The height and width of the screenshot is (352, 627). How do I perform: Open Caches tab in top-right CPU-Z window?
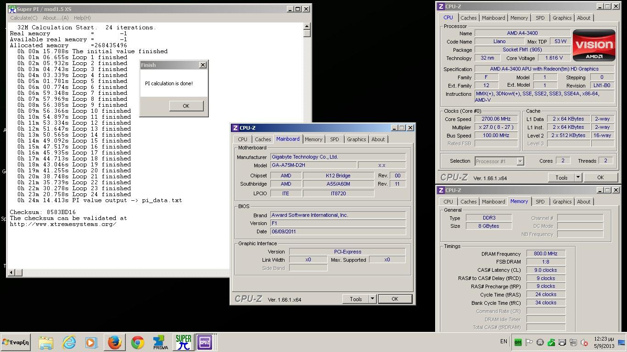coord(468,18)
